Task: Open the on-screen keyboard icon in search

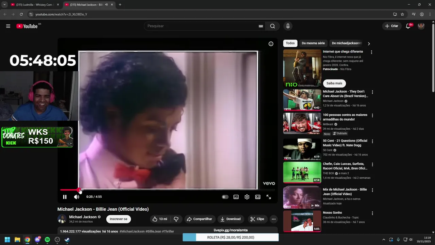Action: pos(261,26)
